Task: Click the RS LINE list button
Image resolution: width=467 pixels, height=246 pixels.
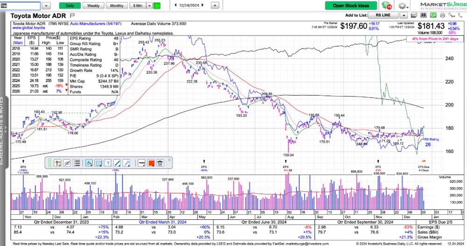Action: (383, 15)
